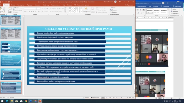Open font color dropdown arrow
The width and height of the screenshot is (184, 103).
48,12
